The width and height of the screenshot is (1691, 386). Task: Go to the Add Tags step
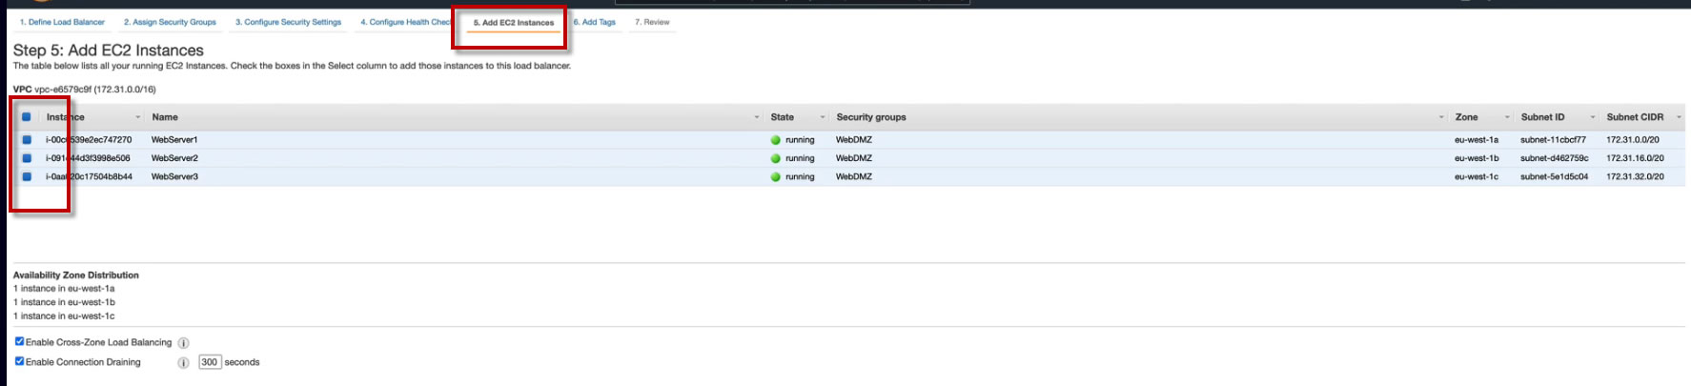click(x=595, y=22)
